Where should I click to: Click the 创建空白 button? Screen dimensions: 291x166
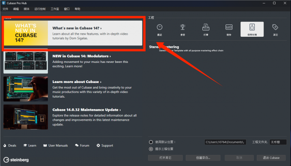pos(203,158)
